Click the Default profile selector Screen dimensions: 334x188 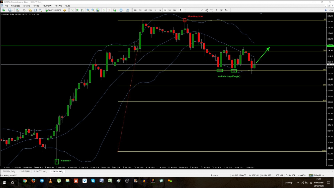coord(215,175)
